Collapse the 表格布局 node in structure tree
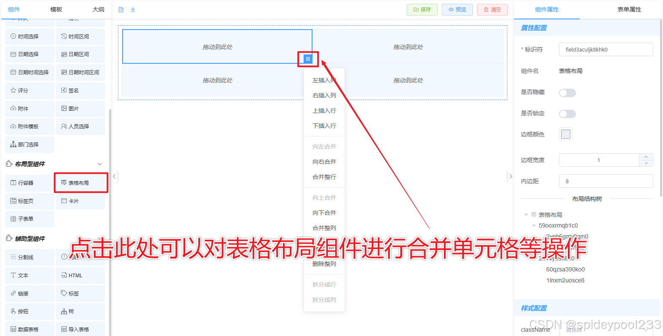The width and height of the screenshot is (663, 336). coord(526,215)
